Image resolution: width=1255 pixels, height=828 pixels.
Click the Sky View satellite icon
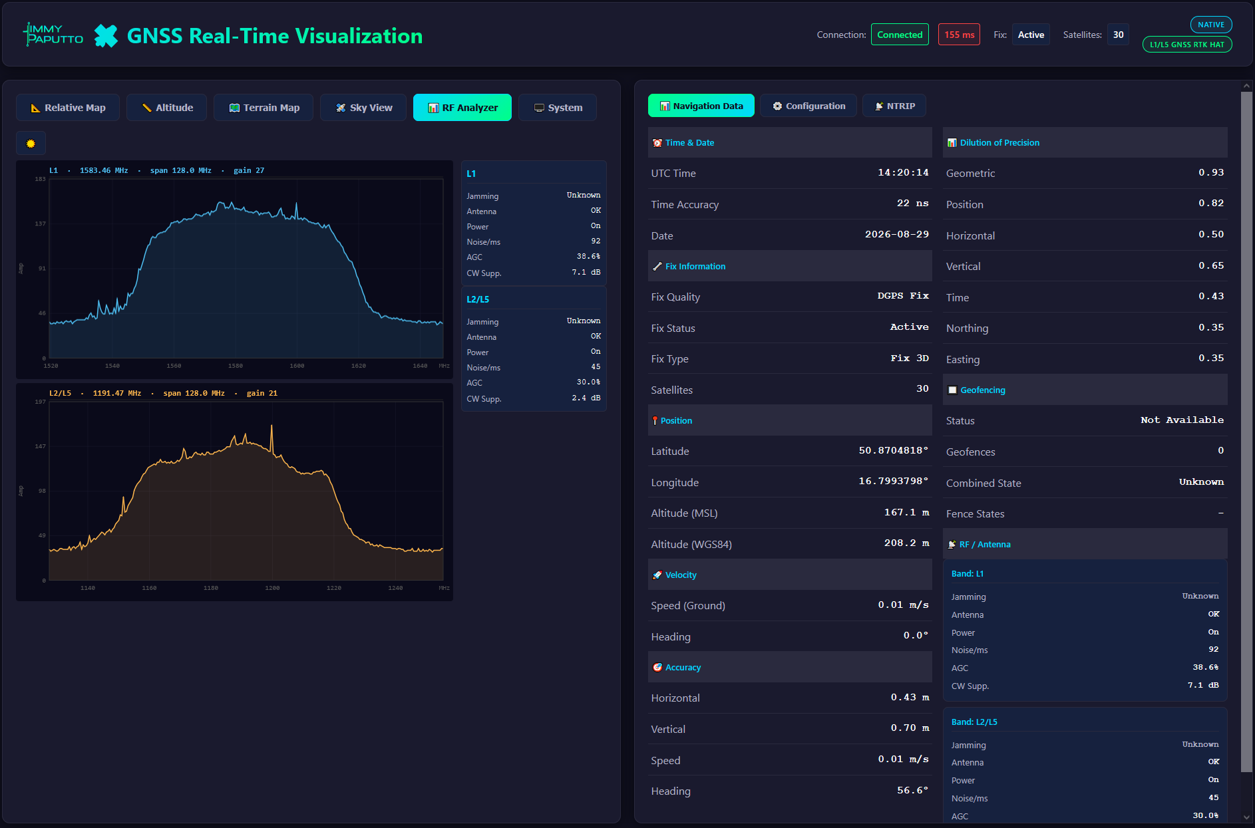pyautogui.click(x=341, y=108)
